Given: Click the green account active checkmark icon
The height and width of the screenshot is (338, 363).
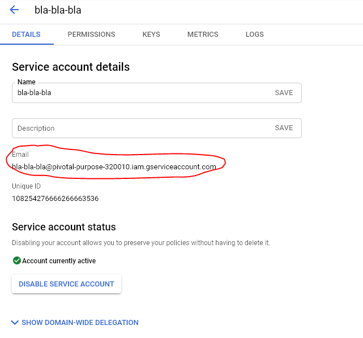Looking at the screenshot, I should pyautogui.click(x=16, y=261).
